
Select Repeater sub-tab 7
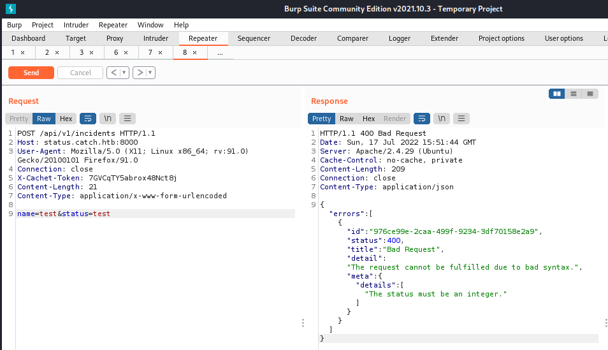click(150, 52)
